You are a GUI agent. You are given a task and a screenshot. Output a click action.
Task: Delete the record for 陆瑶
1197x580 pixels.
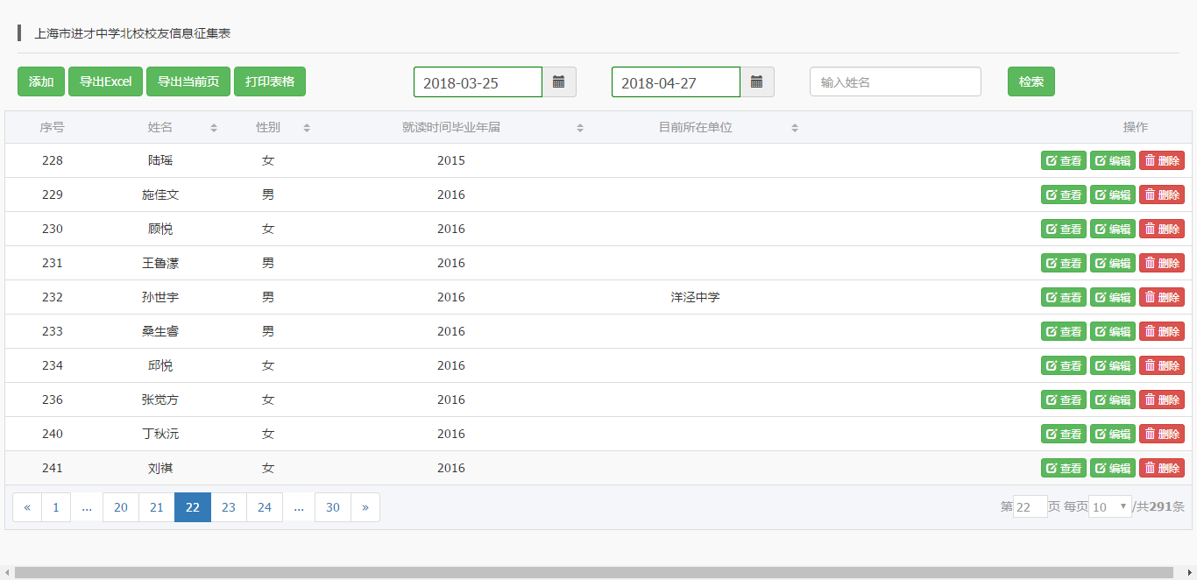tap(1161, 160)
